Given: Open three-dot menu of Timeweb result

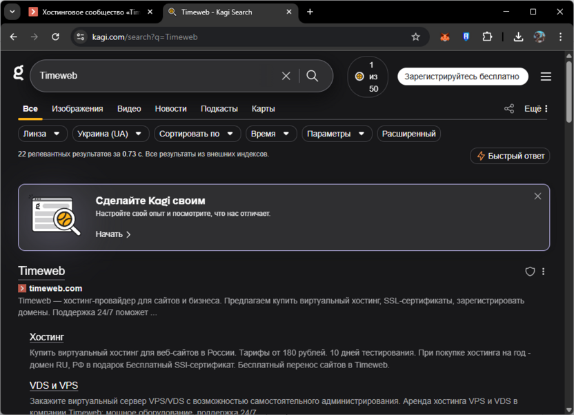Looking at the screenshot, I should (543, 272).
